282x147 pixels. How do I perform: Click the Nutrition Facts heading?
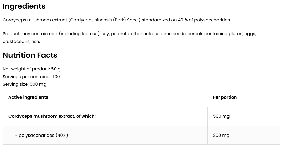(30, 55)
